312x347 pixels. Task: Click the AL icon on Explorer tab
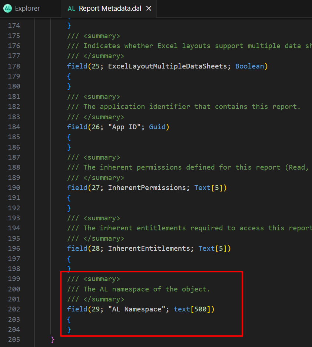coord(7,9)
